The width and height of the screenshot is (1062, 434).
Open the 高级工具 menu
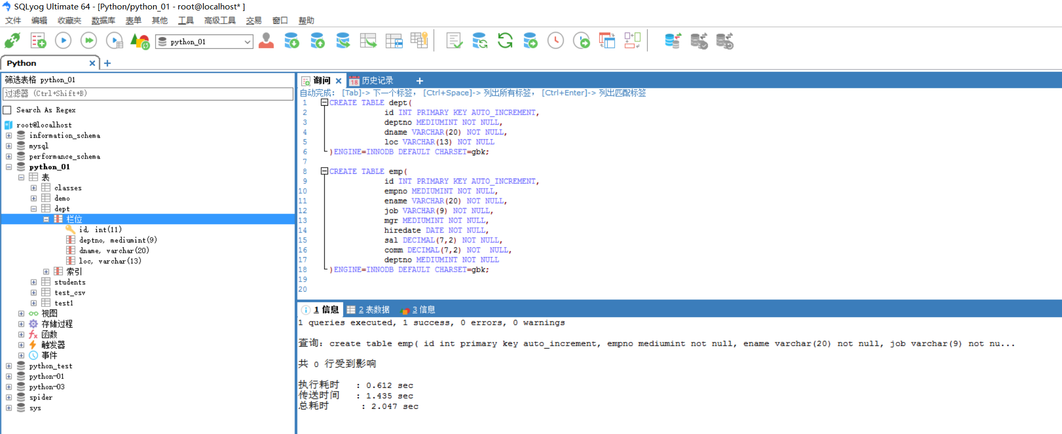pos(220,20)
